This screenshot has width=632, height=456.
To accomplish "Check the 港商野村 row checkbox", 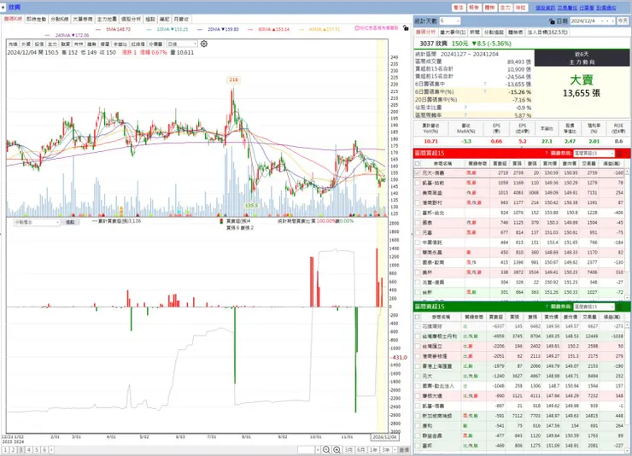I will click(x=417, y=202).
